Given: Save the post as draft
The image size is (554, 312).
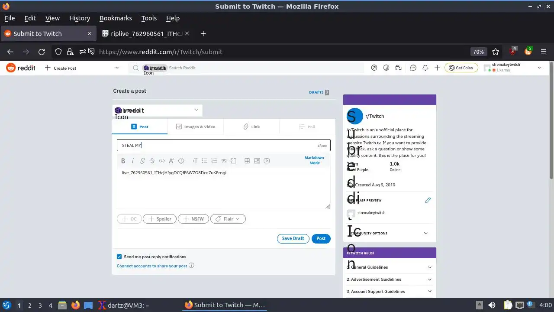Looking at the screenshot, I should pyautogui.click(x=293, y=238).
